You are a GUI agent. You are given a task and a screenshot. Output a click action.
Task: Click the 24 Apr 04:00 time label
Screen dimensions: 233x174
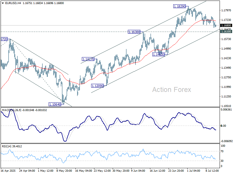click(x=27, y=171)
